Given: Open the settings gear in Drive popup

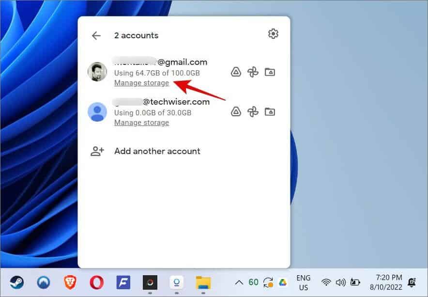Looking at the screenshot, I should click(273, 34).
